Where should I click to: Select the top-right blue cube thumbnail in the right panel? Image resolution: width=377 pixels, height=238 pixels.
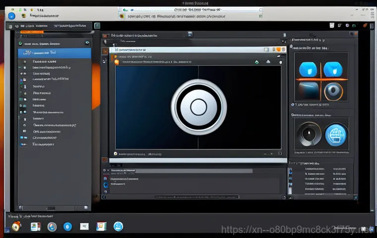click(333, 69)
